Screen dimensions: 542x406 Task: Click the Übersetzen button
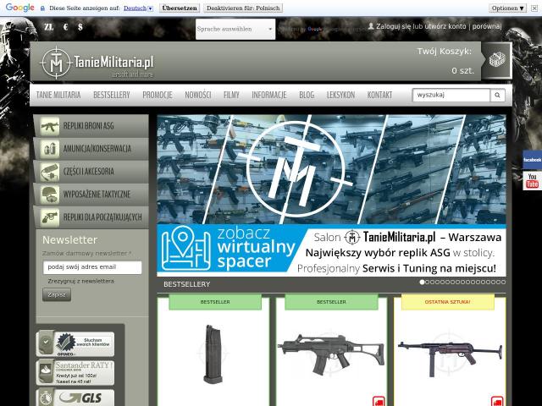180,8
